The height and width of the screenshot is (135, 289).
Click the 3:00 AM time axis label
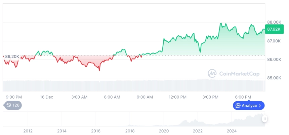click(x=79, y=97)
